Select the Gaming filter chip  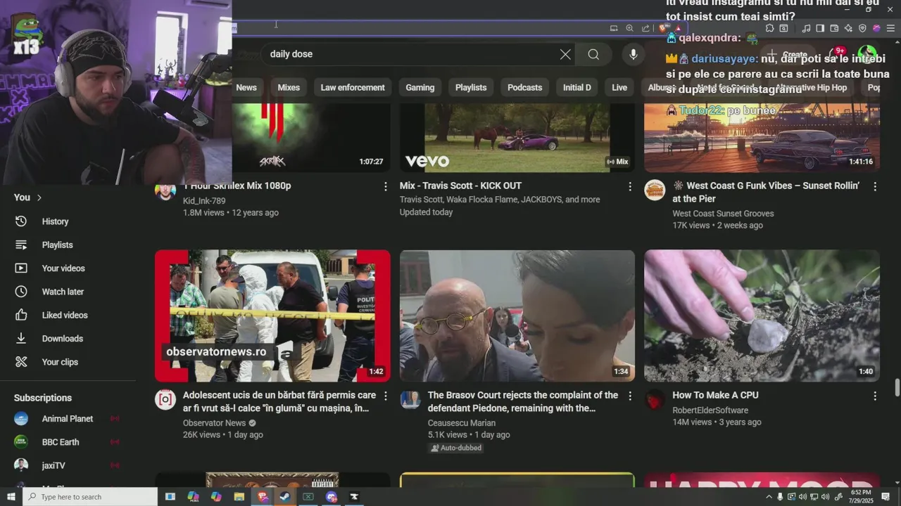(x=420, y=88)
